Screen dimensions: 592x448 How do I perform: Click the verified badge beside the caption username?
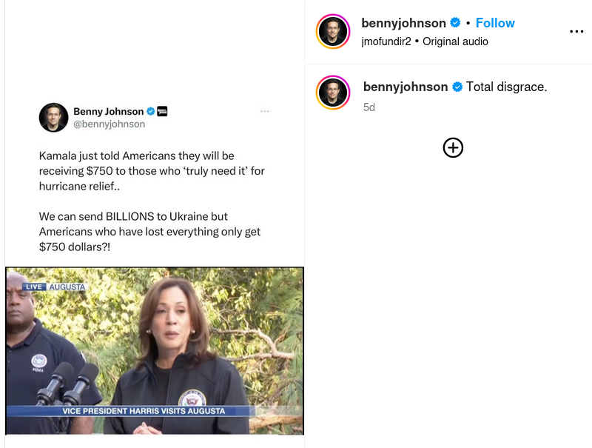click(457, 87)
